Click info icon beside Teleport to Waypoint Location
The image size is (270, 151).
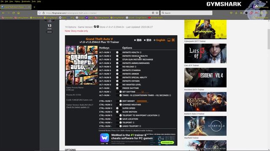159,115
